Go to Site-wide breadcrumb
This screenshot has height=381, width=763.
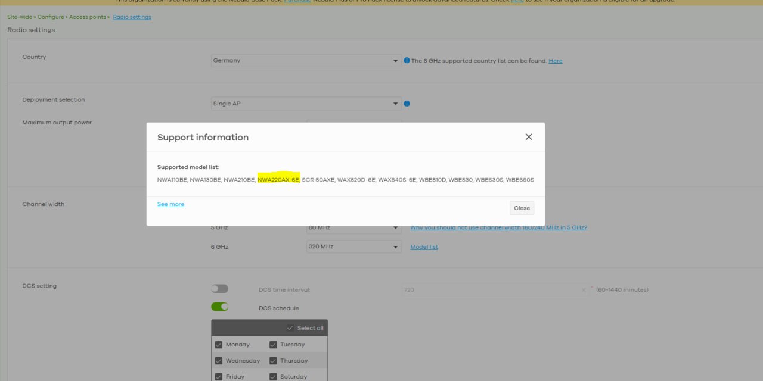(20, 17)
